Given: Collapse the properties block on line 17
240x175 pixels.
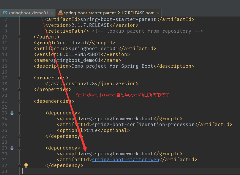Looking at the screenshot, I should 19,78.
